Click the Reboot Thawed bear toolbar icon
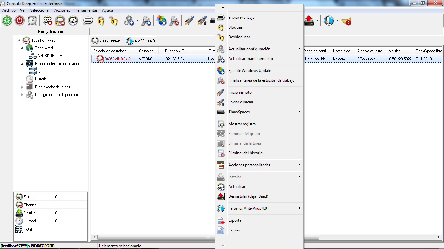Viewport: 444px width, 249px height. [x=48, y=21]
